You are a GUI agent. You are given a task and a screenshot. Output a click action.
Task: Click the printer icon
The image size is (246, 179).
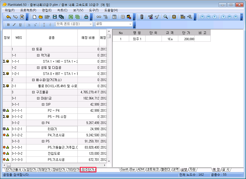pyautogui.click(x=86, y=17)
